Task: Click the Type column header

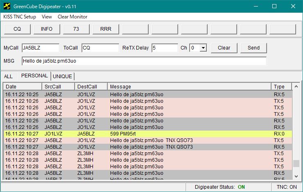Action: [x=281, y=86]
